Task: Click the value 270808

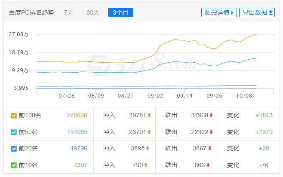Action: (x=77, y=115)
